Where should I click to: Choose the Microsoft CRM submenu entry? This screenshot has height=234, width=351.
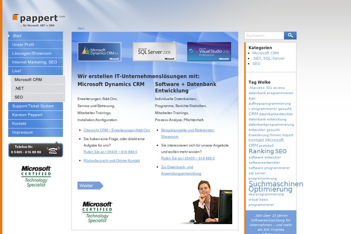[x=38, y=80]
